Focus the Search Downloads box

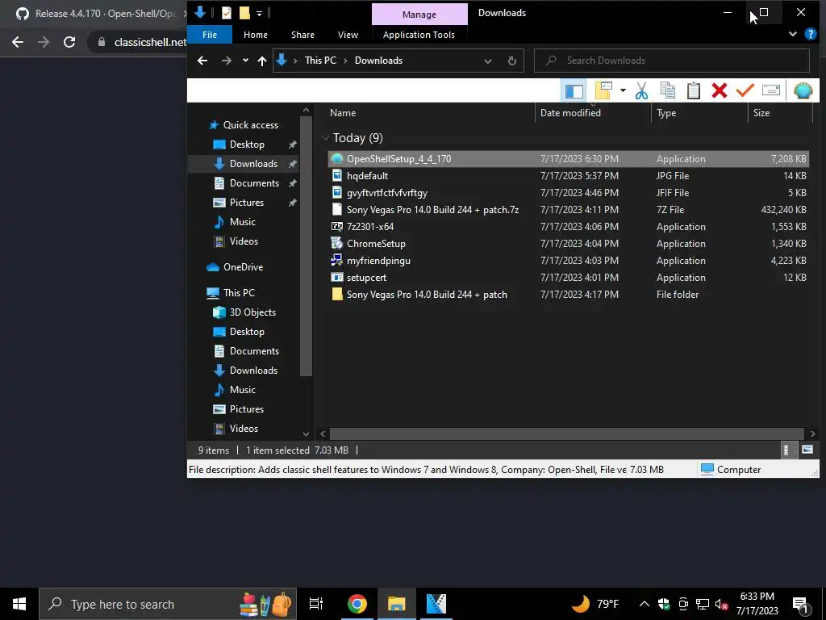[672, 60]
